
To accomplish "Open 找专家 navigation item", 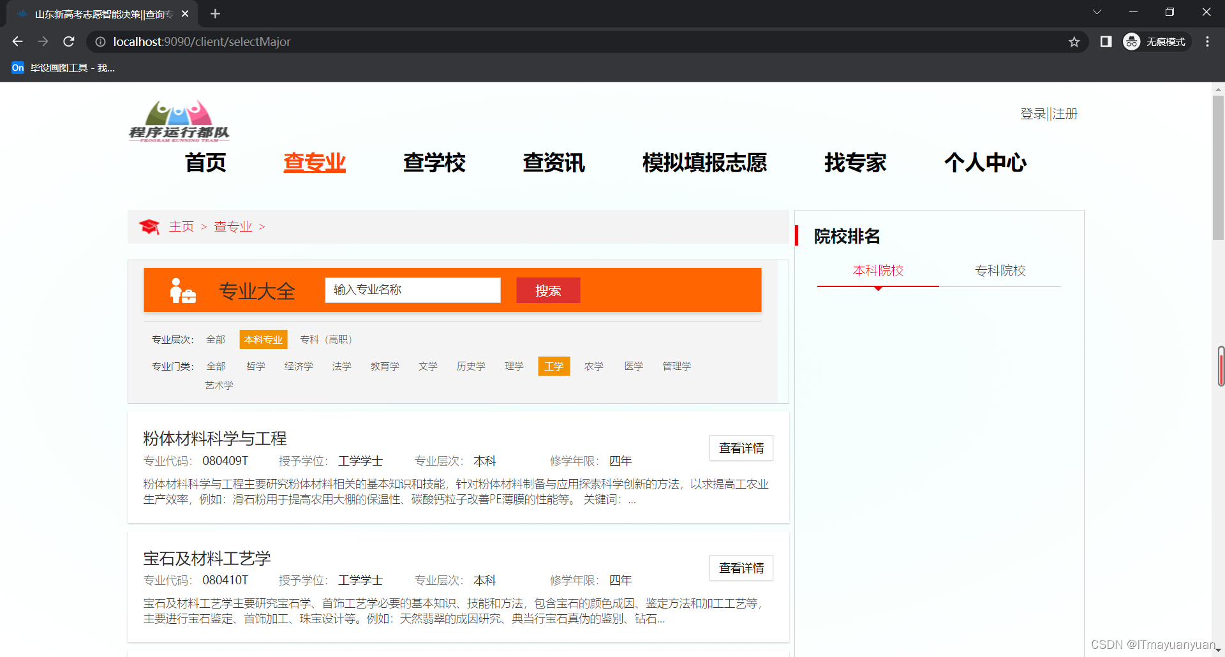I will [855, 163].
